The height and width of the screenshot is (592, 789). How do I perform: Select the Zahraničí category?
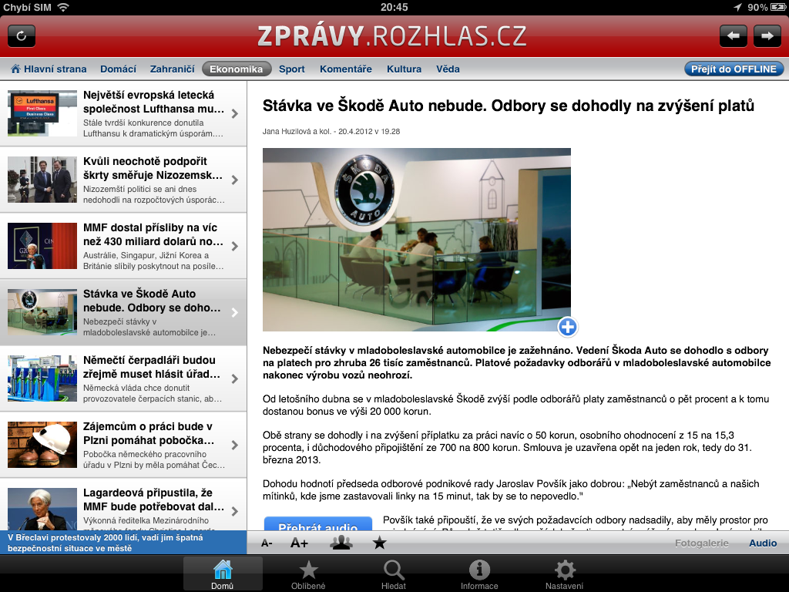pyautogui.click(x=172, y=69)
